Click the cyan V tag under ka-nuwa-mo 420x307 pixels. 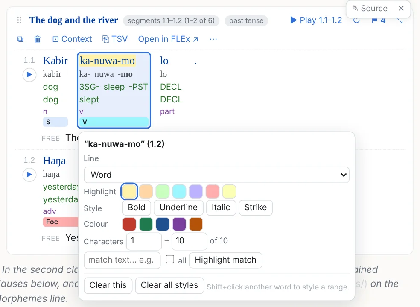coord(114,122)
